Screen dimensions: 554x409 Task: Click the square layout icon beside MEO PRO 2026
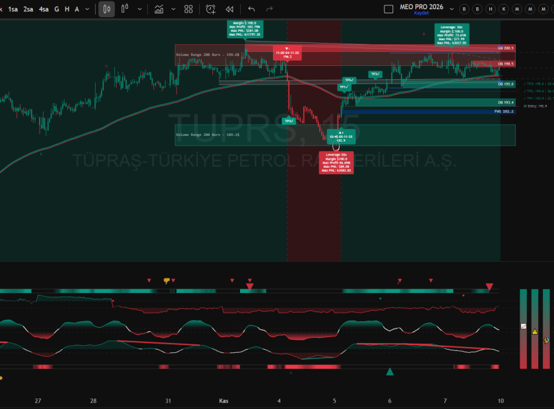coord(390,9)
